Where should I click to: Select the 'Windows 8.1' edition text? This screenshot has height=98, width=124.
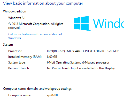point(17,18)
